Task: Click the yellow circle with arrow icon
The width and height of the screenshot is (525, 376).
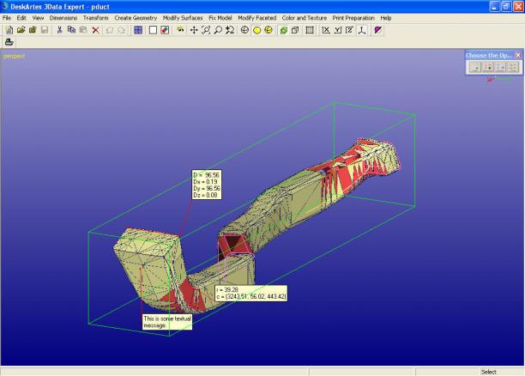Action: (x=269, y=30)
